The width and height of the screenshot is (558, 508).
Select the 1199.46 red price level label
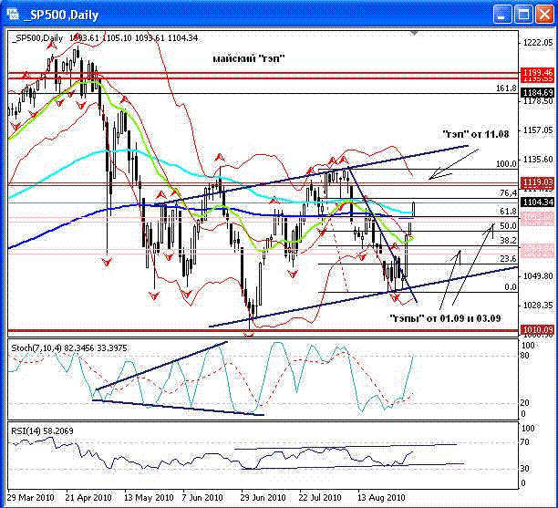click(537, 73)
